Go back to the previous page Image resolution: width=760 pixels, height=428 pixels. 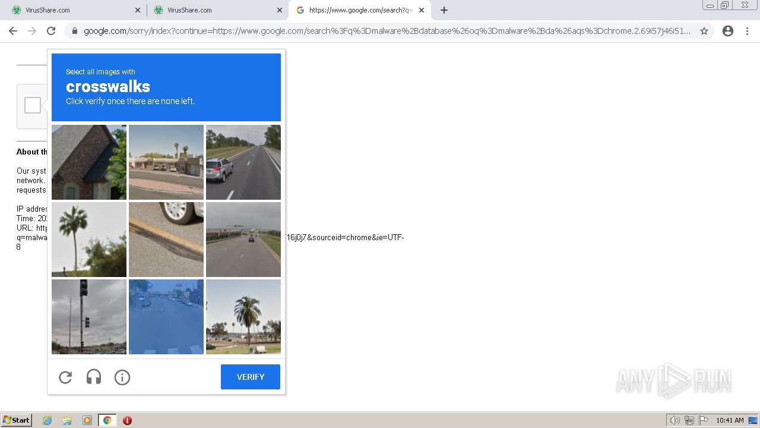pyautogui.click(x=13, y=31)
